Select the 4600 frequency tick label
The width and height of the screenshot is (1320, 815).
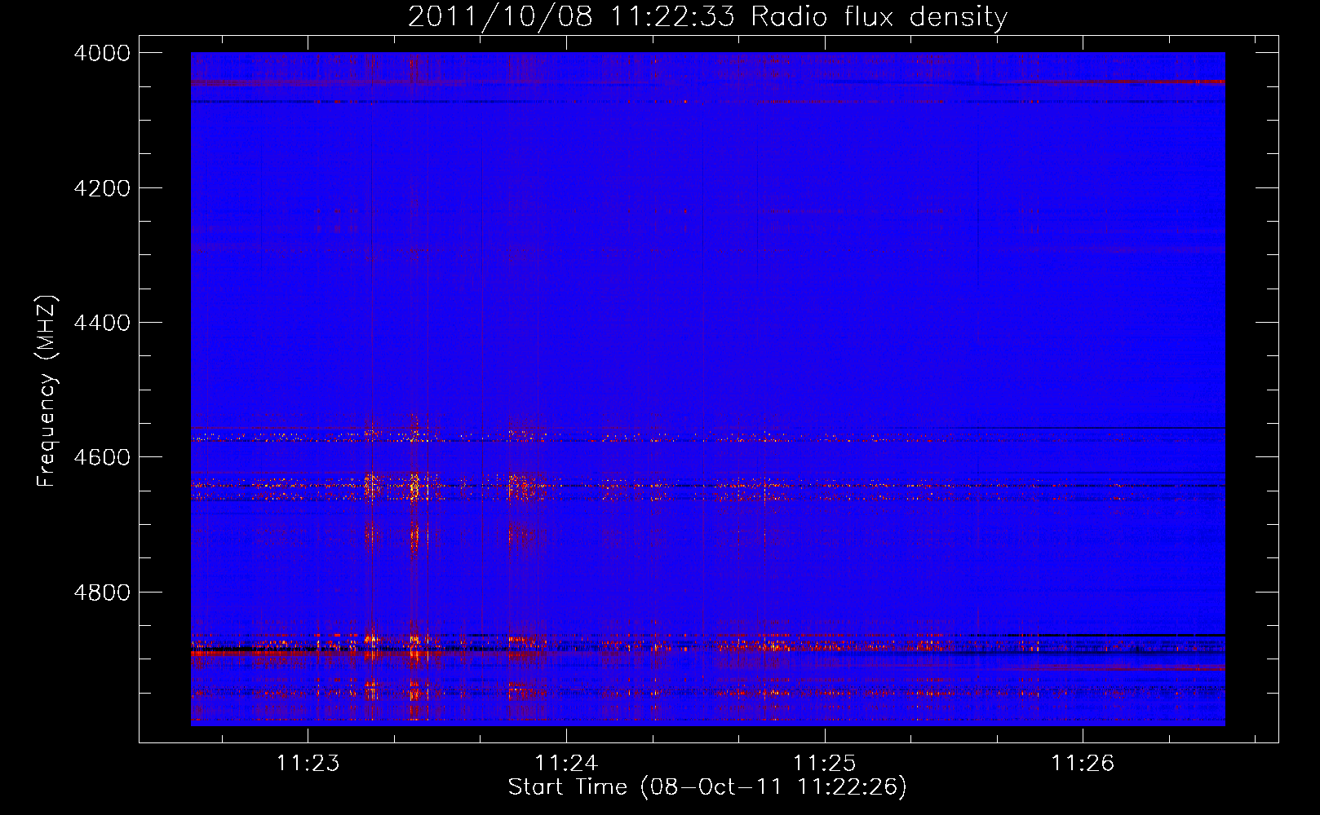(x=102, y=457)
